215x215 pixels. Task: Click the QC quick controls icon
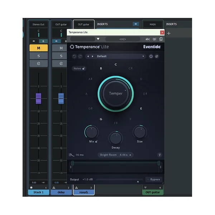point(154,39)
